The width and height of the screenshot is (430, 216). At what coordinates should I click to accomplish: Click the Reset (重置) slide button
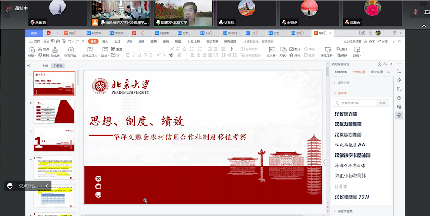click(116, 49)
